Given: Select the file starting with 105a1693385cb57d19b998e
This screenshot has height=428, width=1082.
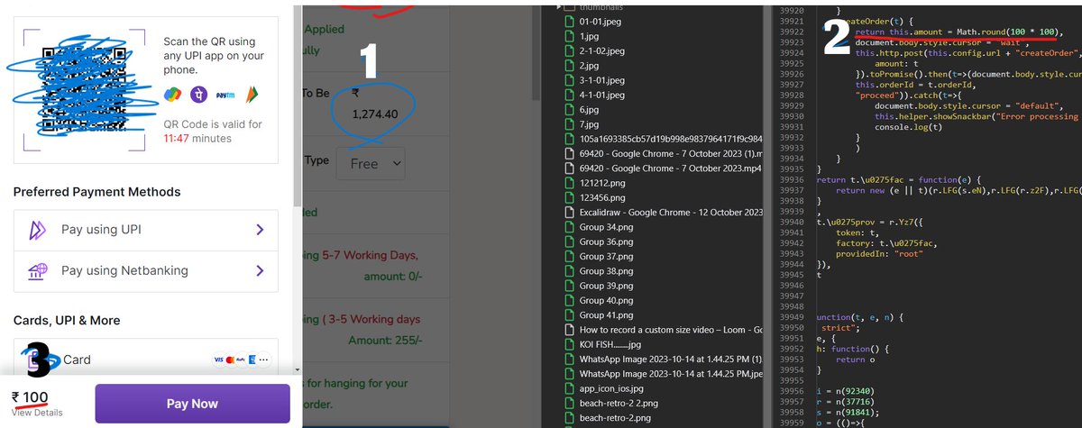Looking at the screenshot, I should click(671, 139).
